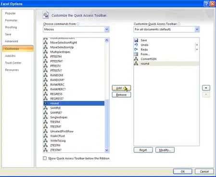Click macro icon beside Singlestripes
Screen dimensions: 216x177
[x=46, y=117]
